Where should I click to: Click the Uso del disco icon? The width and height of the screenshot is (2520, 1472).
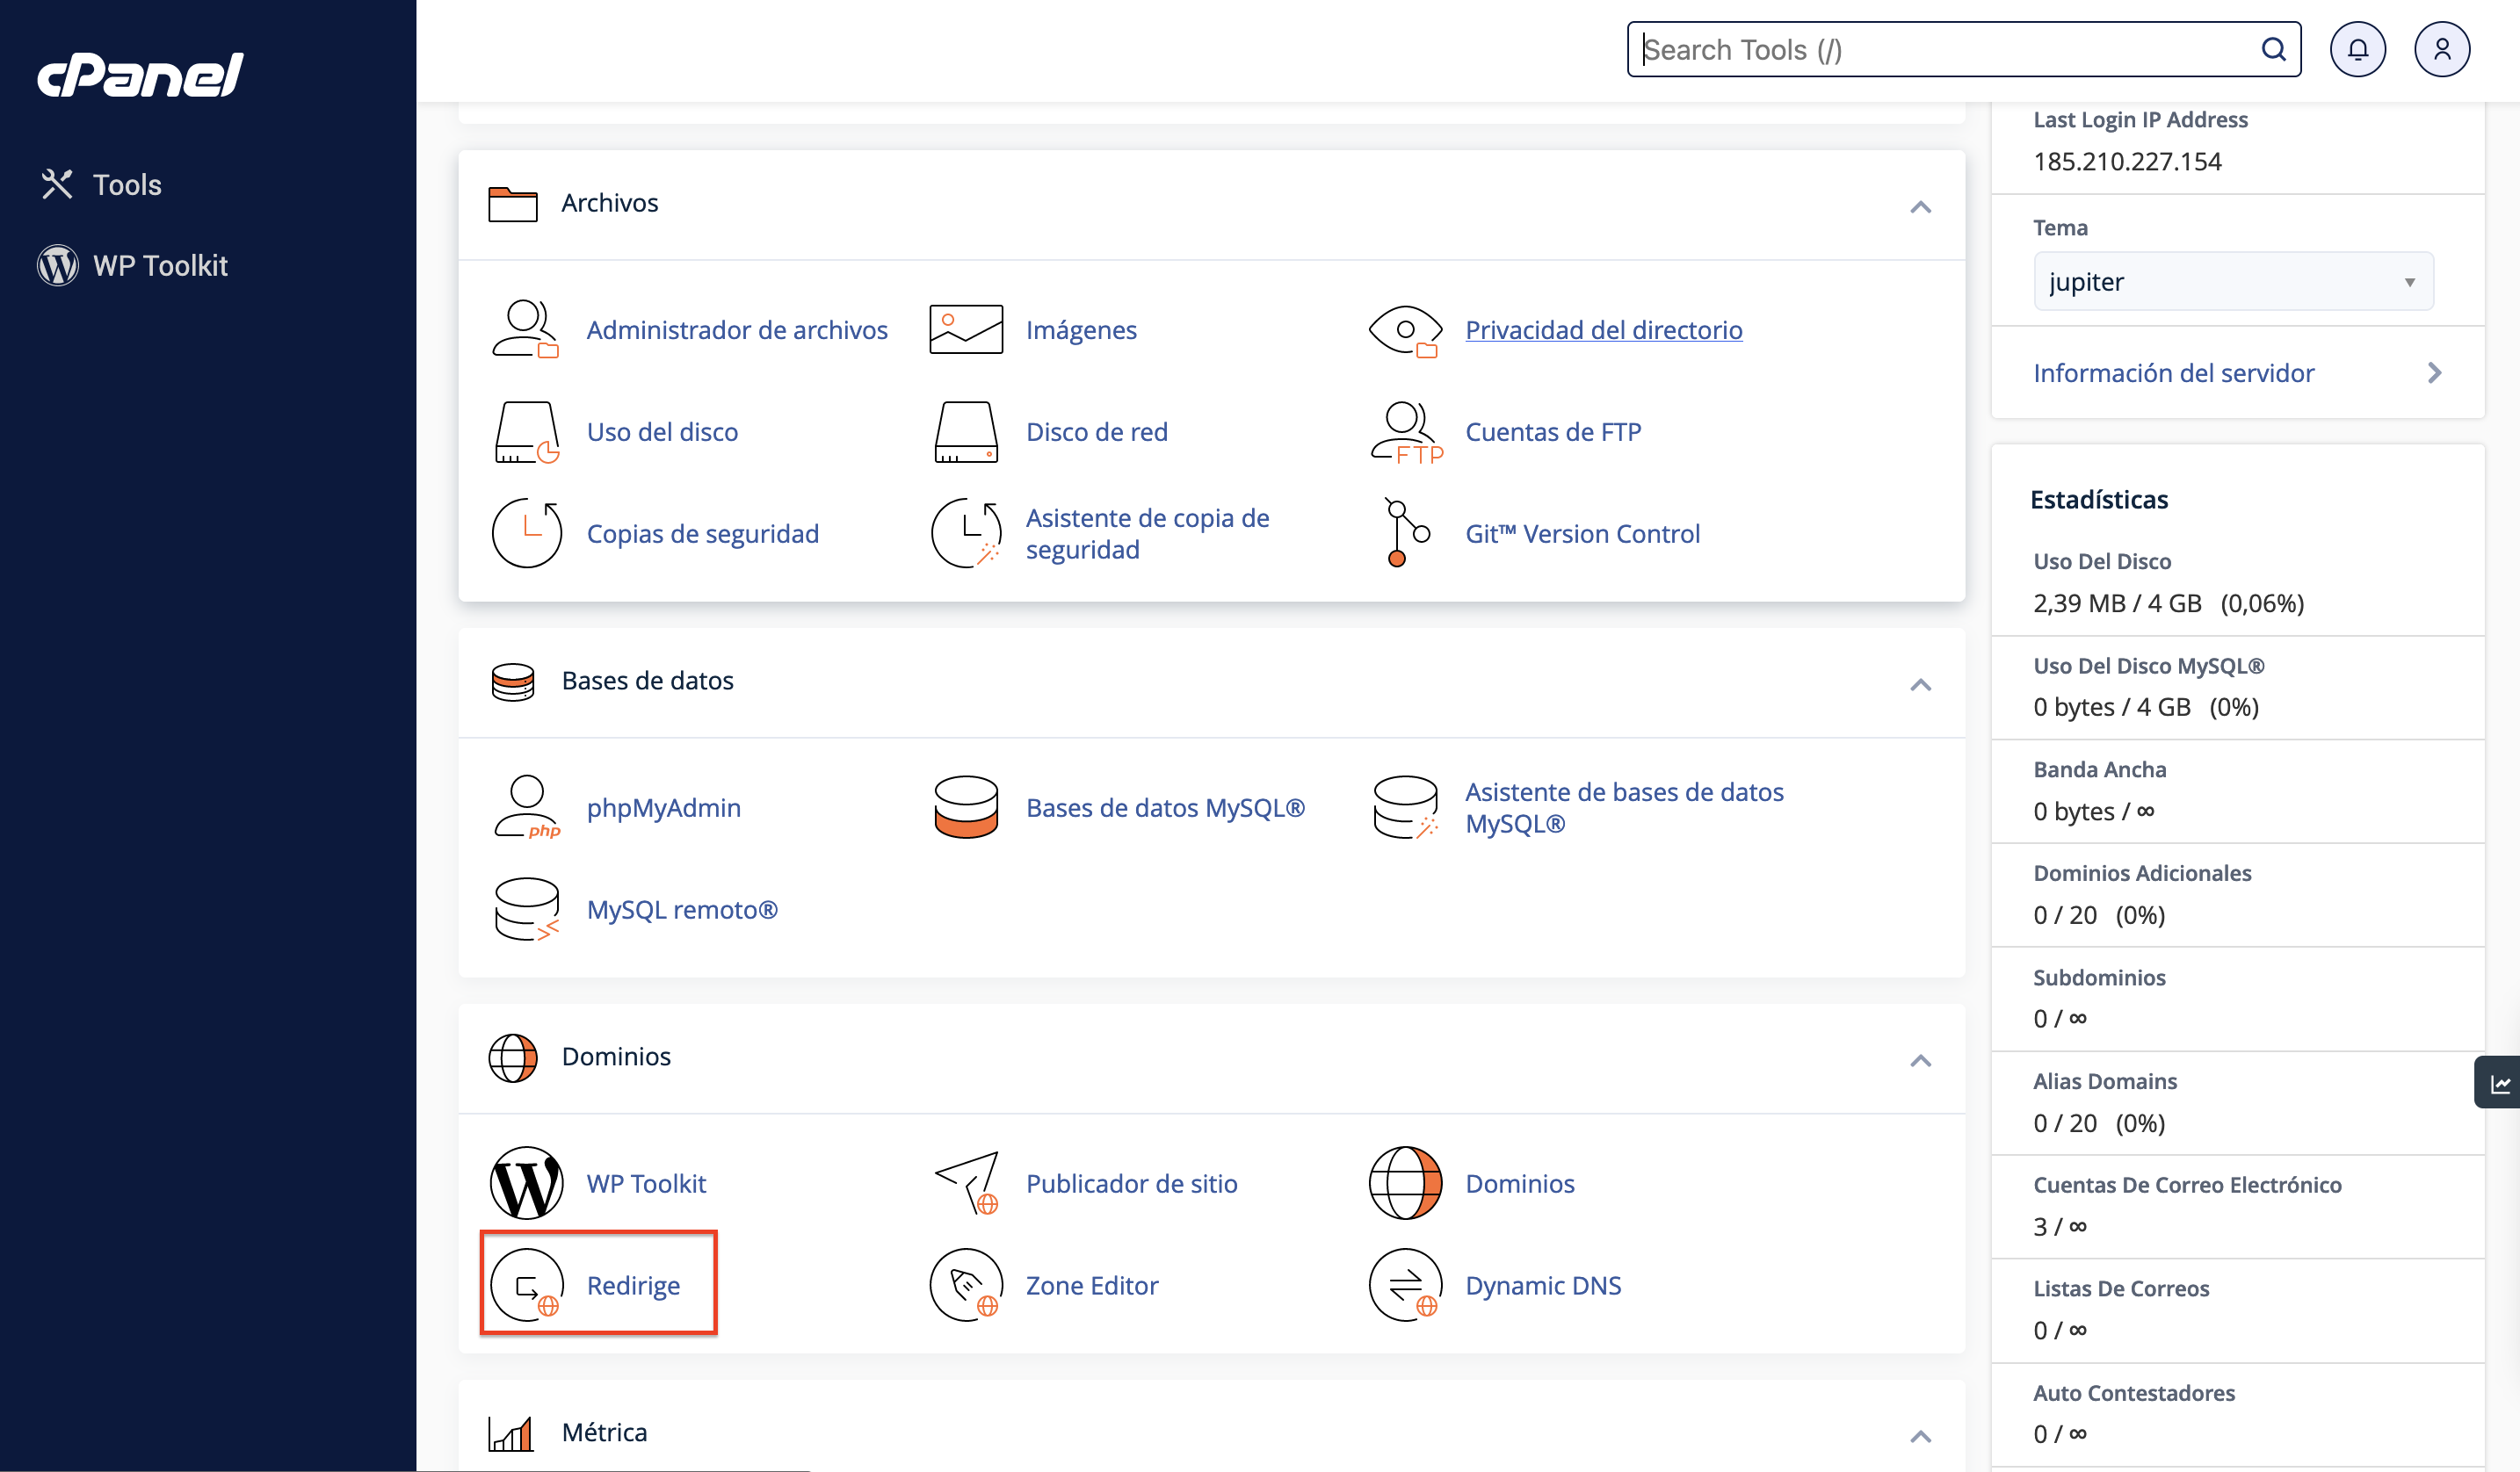tap(526, 432)
